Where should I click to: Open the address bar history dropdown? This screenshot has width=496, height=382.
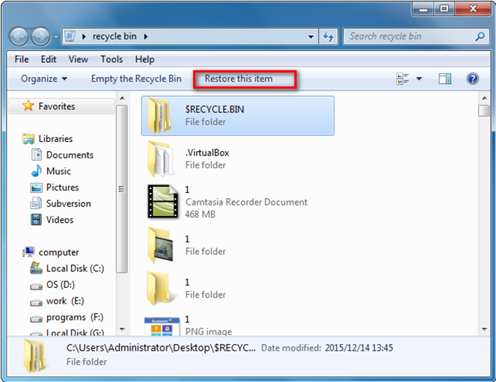[311, 37]
